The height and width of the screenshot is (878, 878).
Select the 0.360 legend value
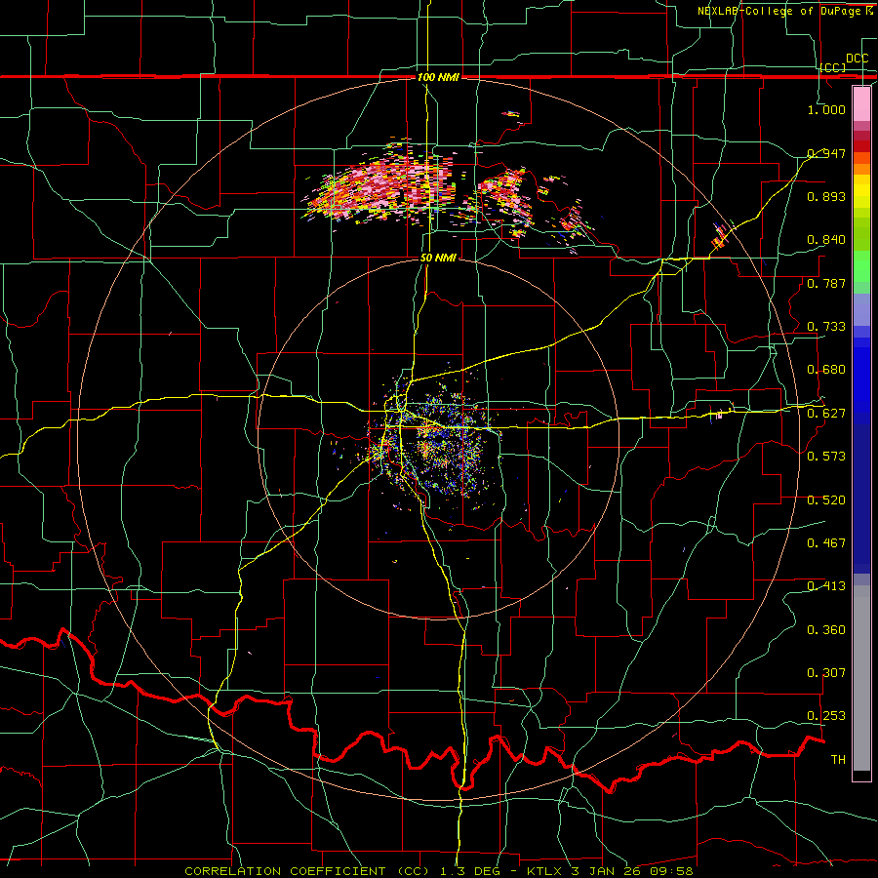tap(826, 630)
